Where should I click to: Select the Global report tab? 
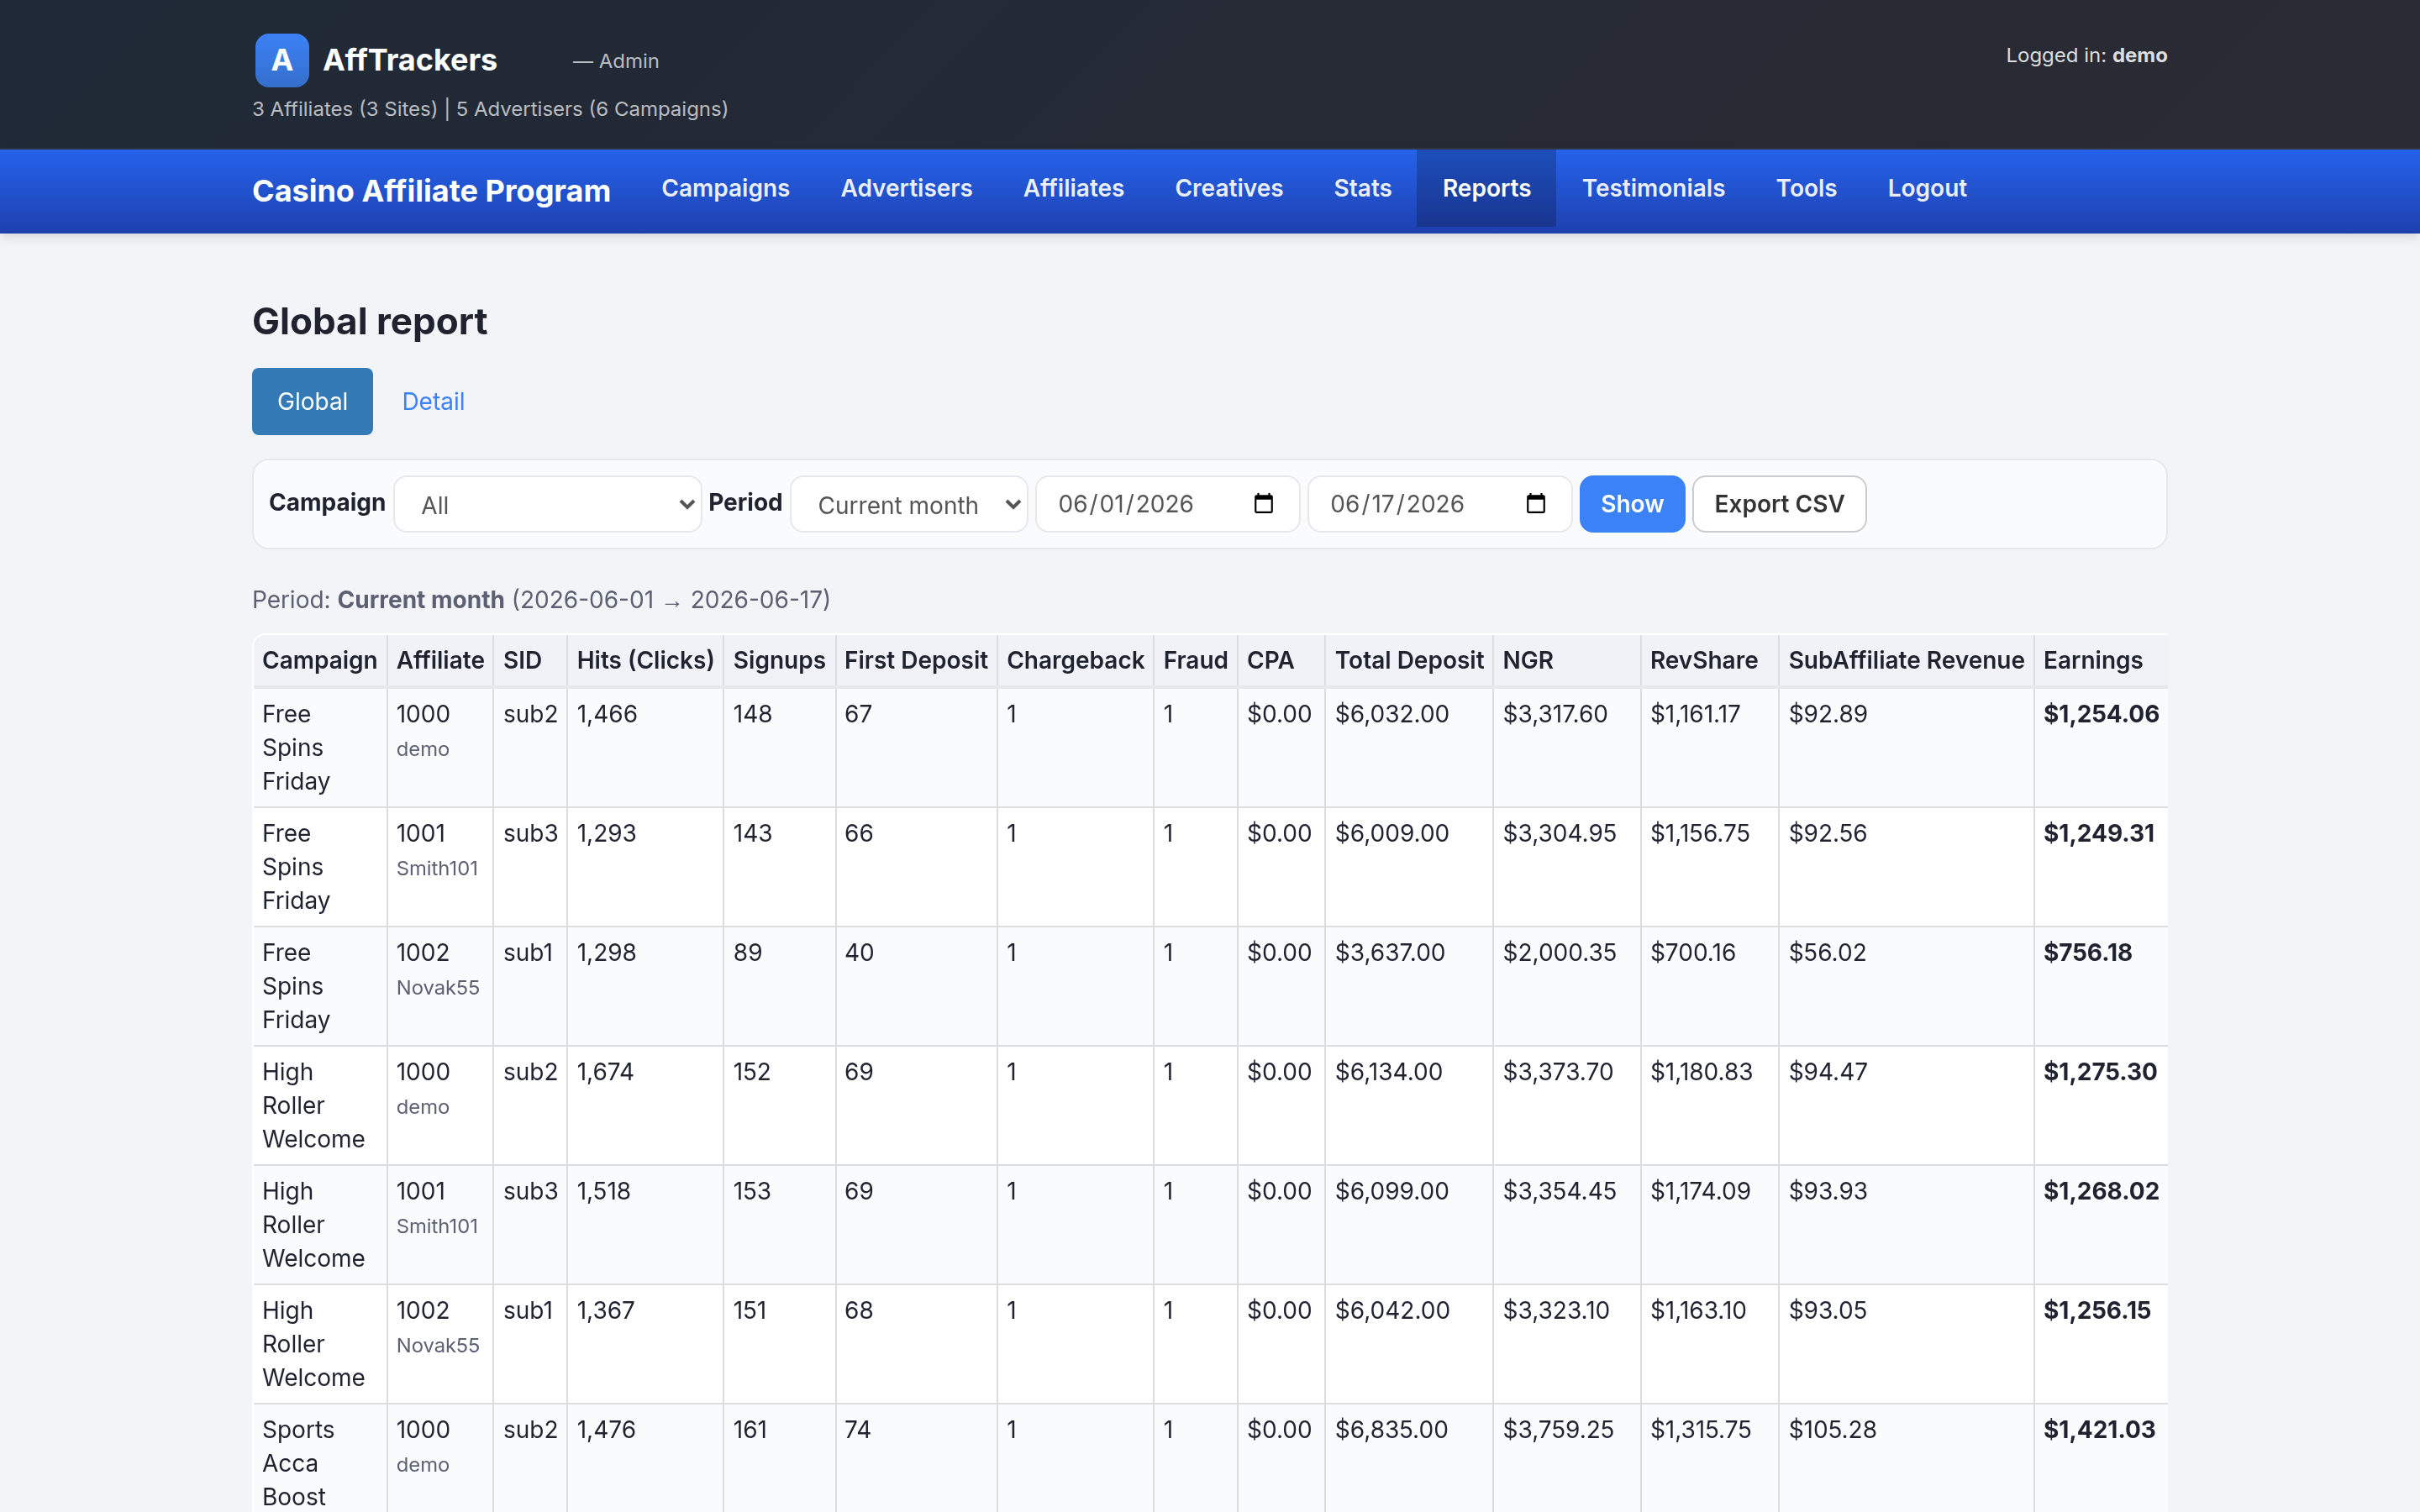click(312, 401)
